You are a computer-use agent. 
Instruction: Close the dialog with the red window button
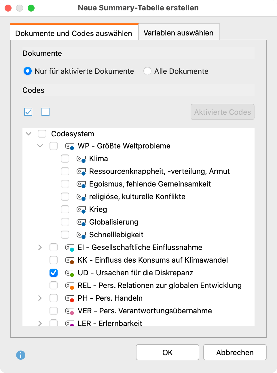pos(8,8)
